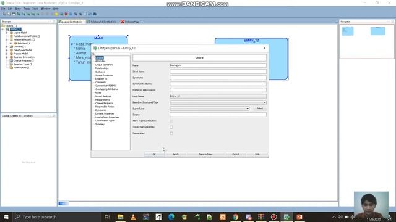Screen dimensions: 396x222
Task: Expand Logical Model node in Browser
Action: pos(7,33)
